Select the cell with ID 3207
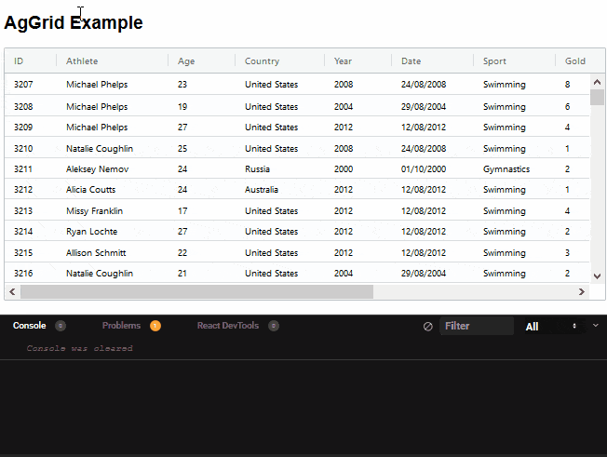The image size is (607, 457). pyautogui.click(x=23, y=85)
